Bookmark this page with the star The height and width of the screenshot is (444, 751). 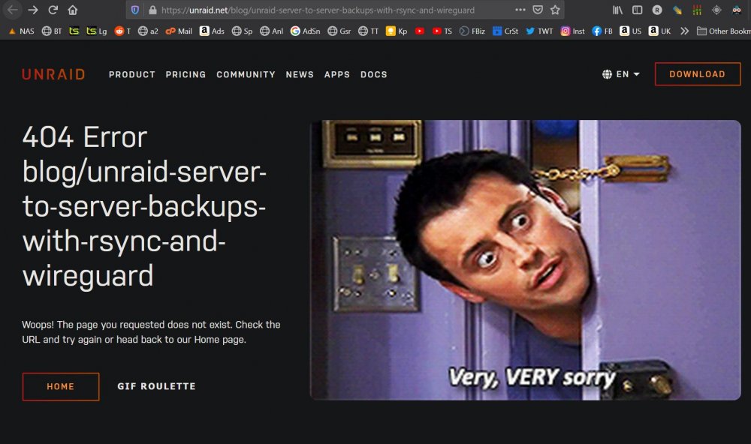(x=555, y=10)
